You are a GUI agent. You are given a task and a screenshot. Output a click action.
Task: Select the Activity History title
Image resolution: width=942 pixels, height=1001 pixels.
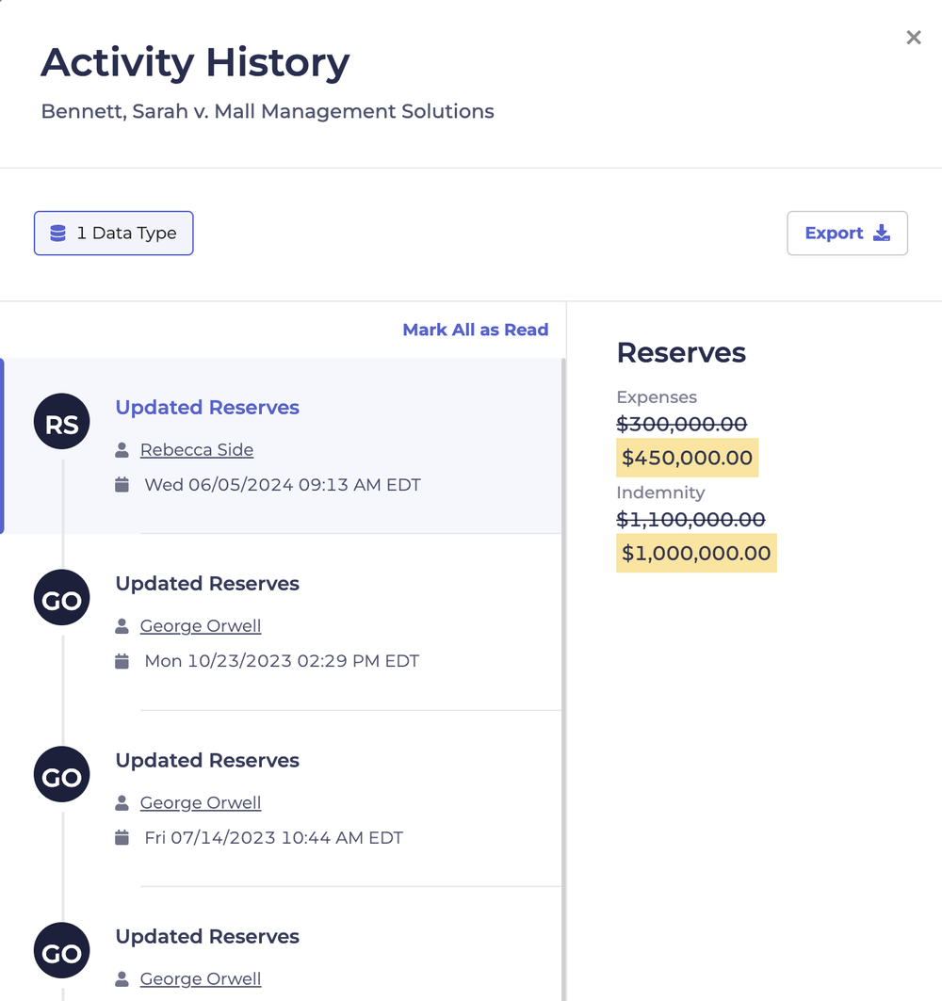click(x=195, y=63)
